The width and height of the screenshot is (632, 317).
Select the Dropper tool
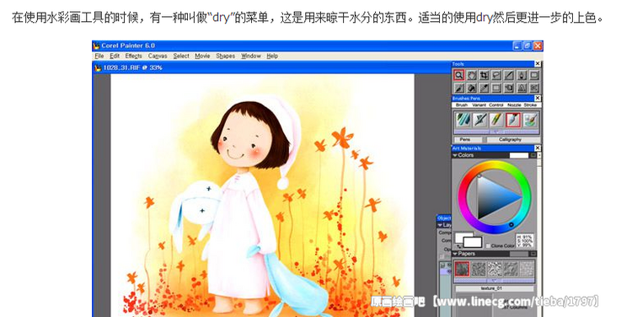click(x=484, y=88)
